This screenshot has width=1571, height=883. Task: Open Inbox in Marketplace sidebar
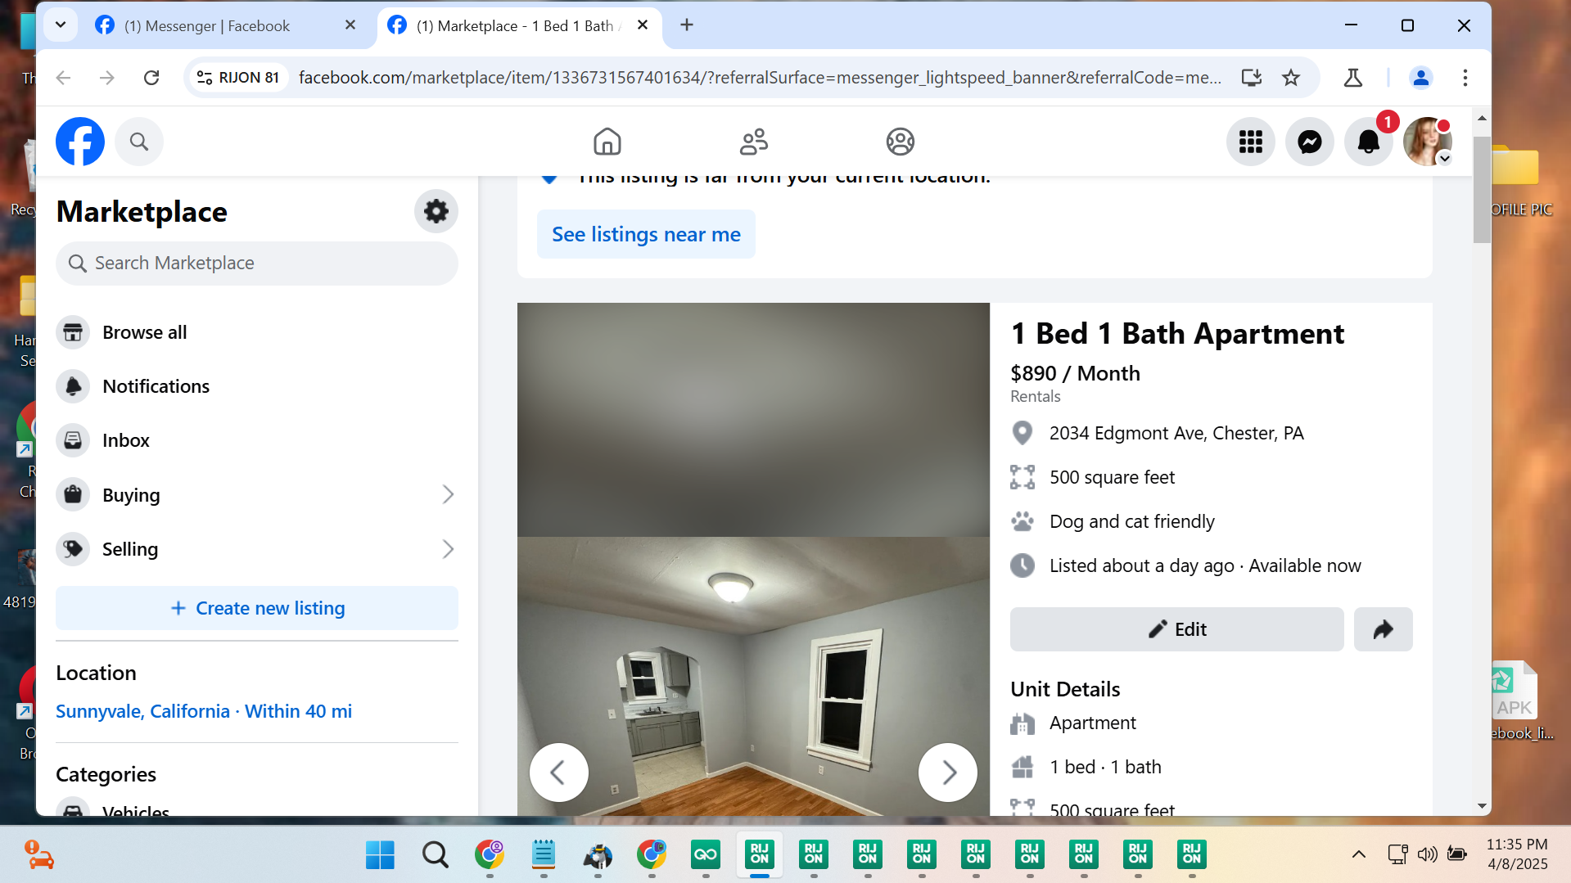(257, 440)
